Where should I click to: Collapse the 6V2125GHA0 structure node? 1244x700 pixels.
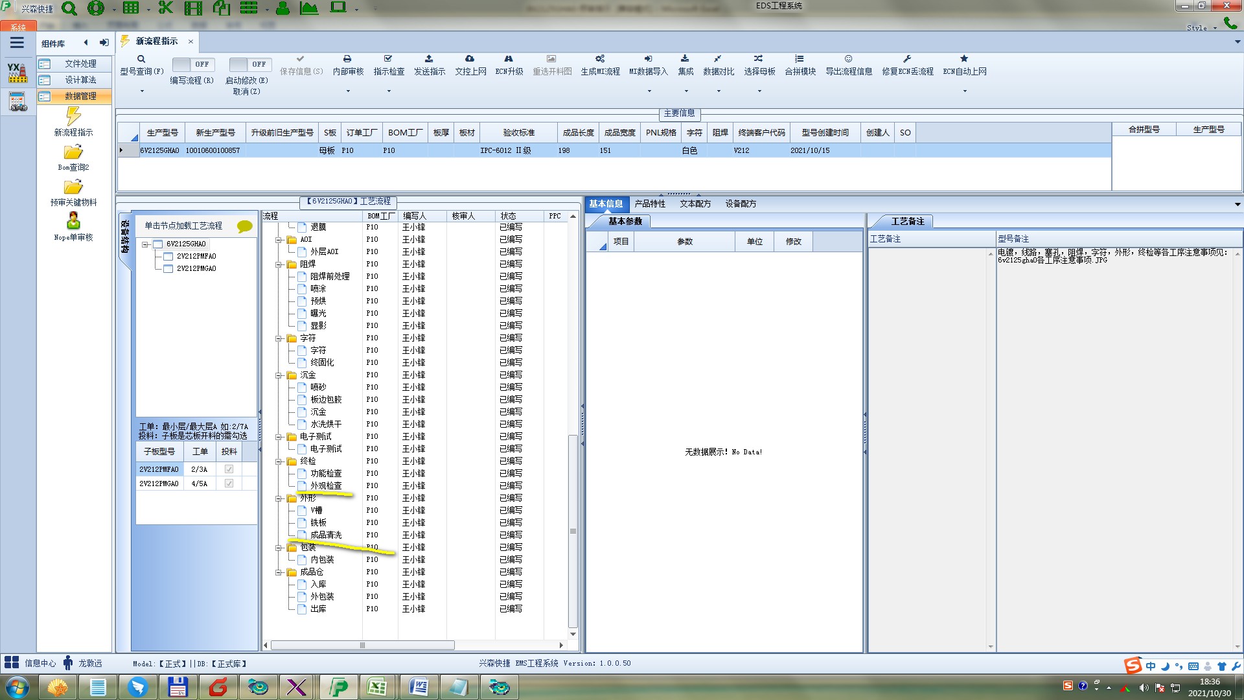tap(146, 244)
